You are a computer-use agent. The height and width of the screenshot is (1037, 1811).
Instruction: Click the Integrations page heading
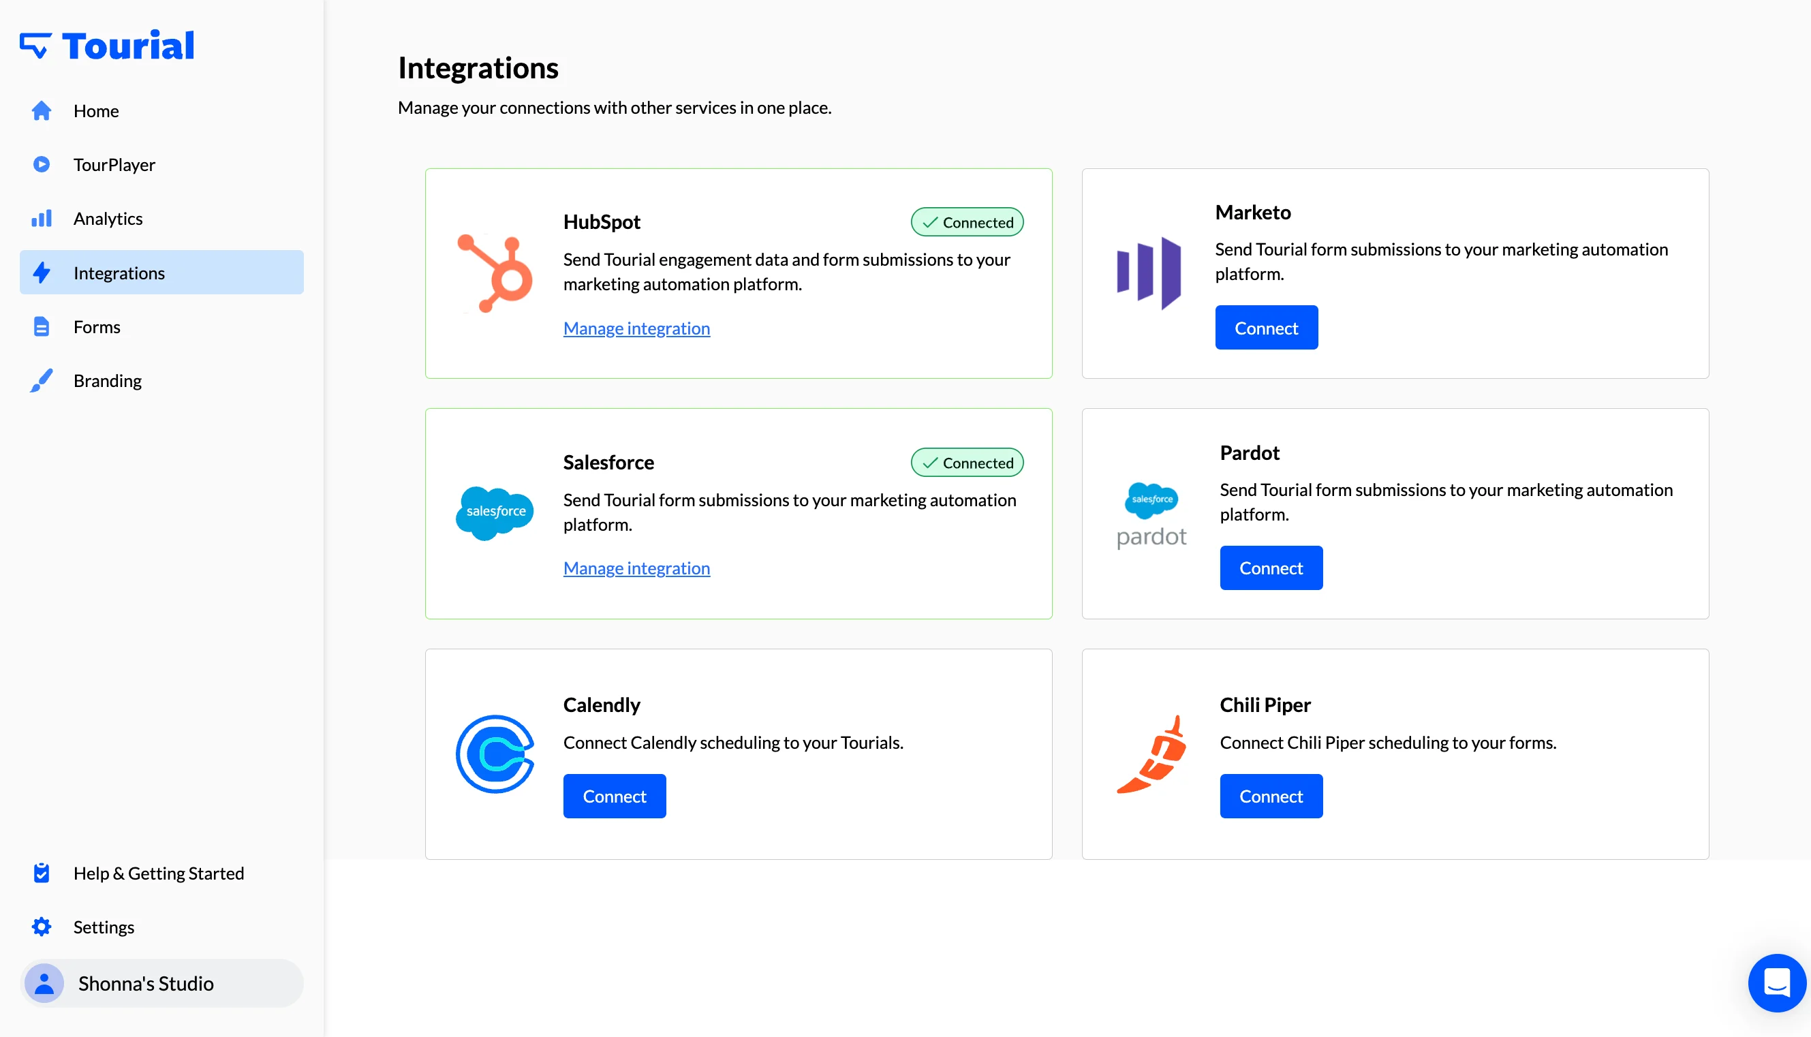478,67
